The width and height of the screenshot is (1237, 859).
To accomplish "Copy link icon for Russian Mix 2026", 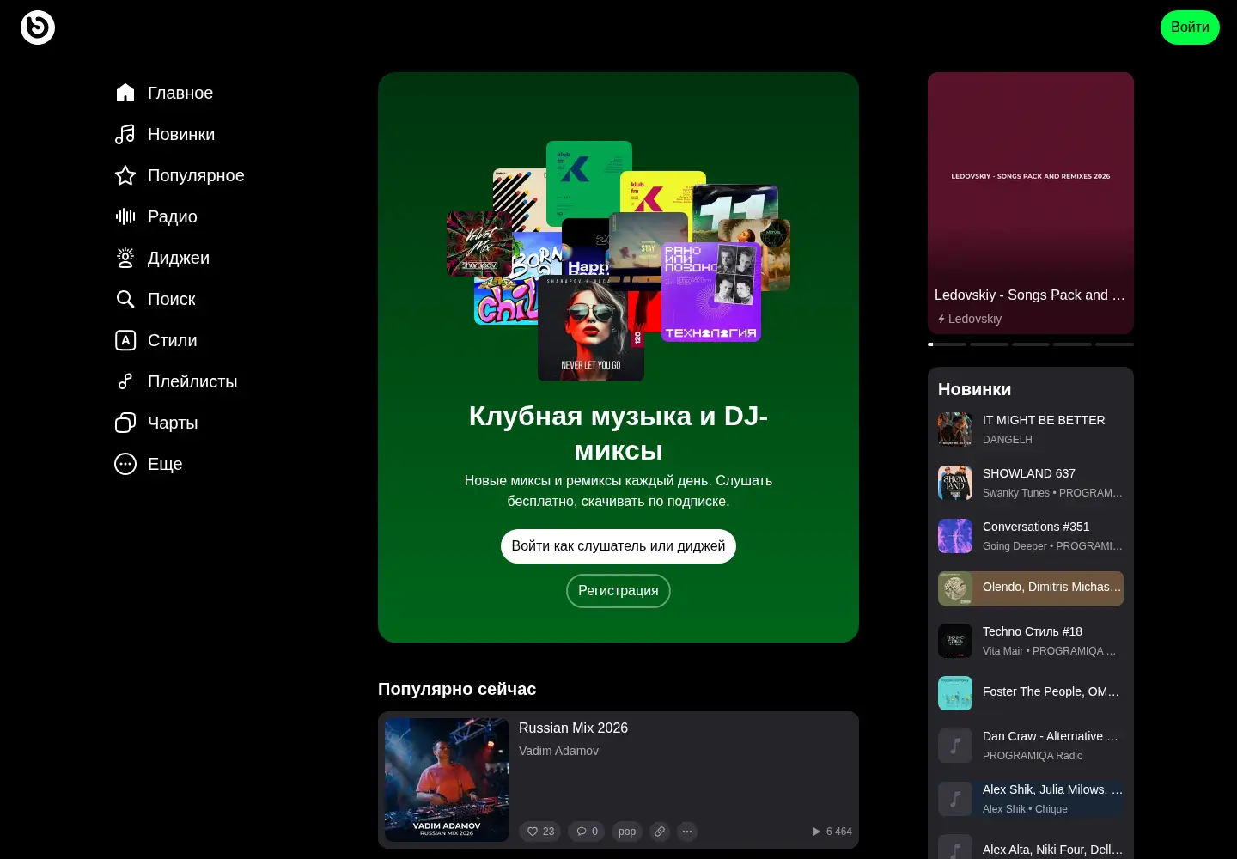I will pyautogui.click(x=660, y=832).
